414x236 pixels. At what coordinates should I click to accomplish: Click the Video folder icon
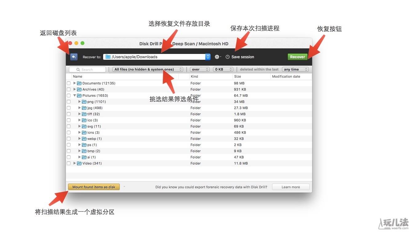(79, 163)
